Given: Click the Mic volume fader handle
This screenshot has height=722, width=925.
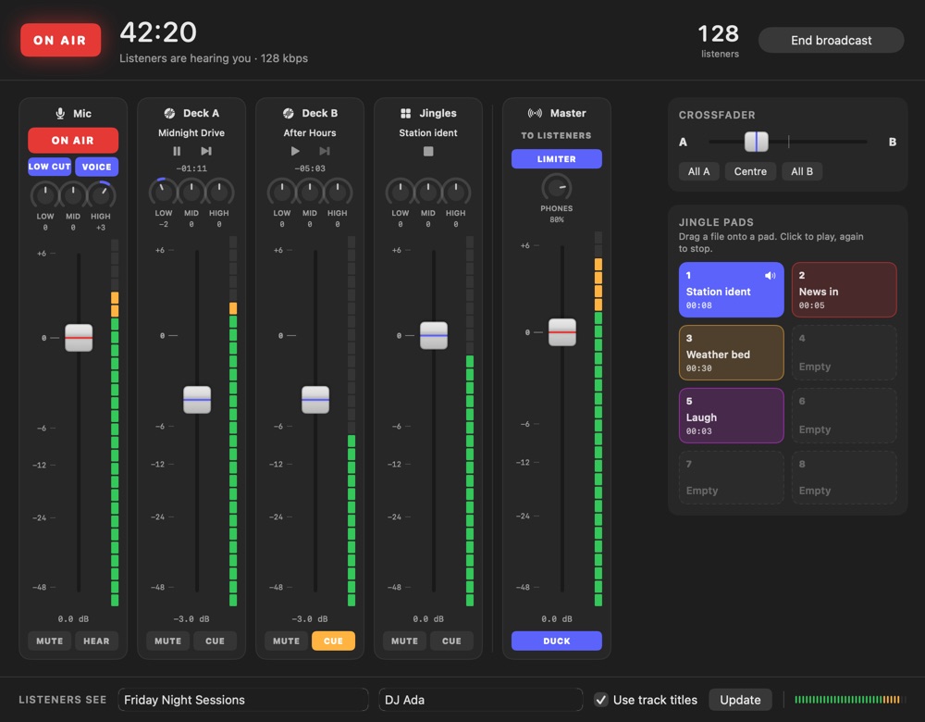Looking at the screenshot, I should click(x=79, y=338).
